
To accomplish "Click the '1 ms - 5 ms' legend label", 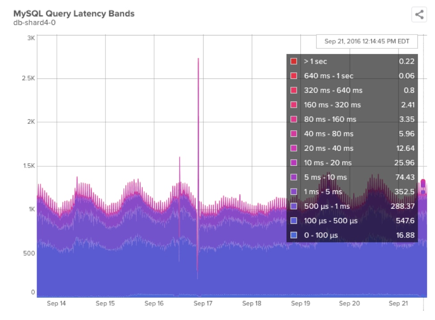I will click(x=323, y=191).
